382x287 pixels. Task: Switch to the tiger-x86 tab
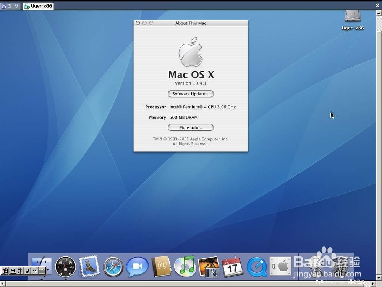click(39, 6)
